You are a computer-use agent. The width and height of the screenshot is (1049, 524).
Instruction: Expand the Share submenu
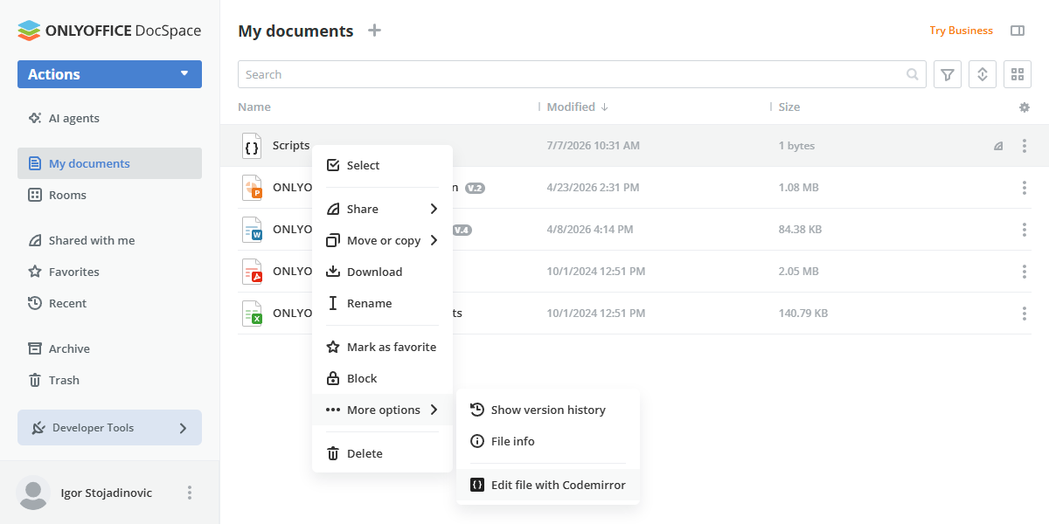pyautogui.click(x=382, y=209)
